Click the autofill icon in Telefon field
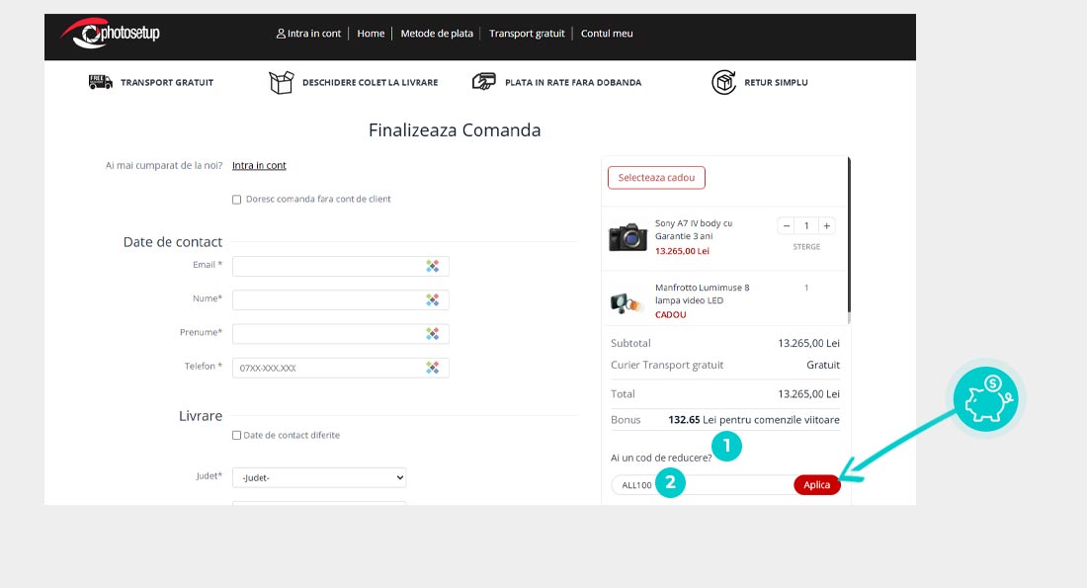1087x588 pixels. [433, 368]
